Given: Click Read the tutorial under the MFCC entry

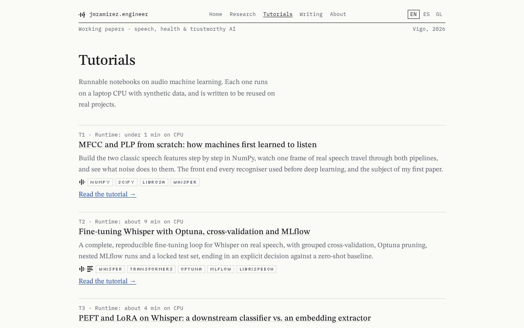Looking at the screenshot, I should [107, 194].
